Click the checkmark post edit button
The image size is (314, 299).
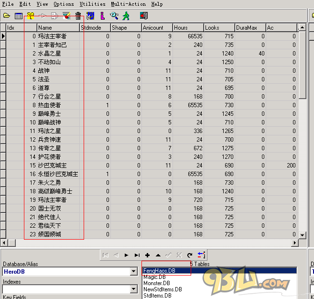[x=168, y=255]
